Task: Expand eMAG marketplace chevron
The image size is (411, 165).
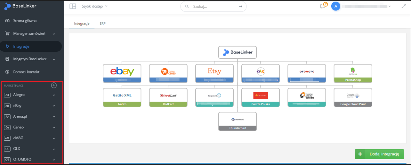Action: click(x=54, y=139)
